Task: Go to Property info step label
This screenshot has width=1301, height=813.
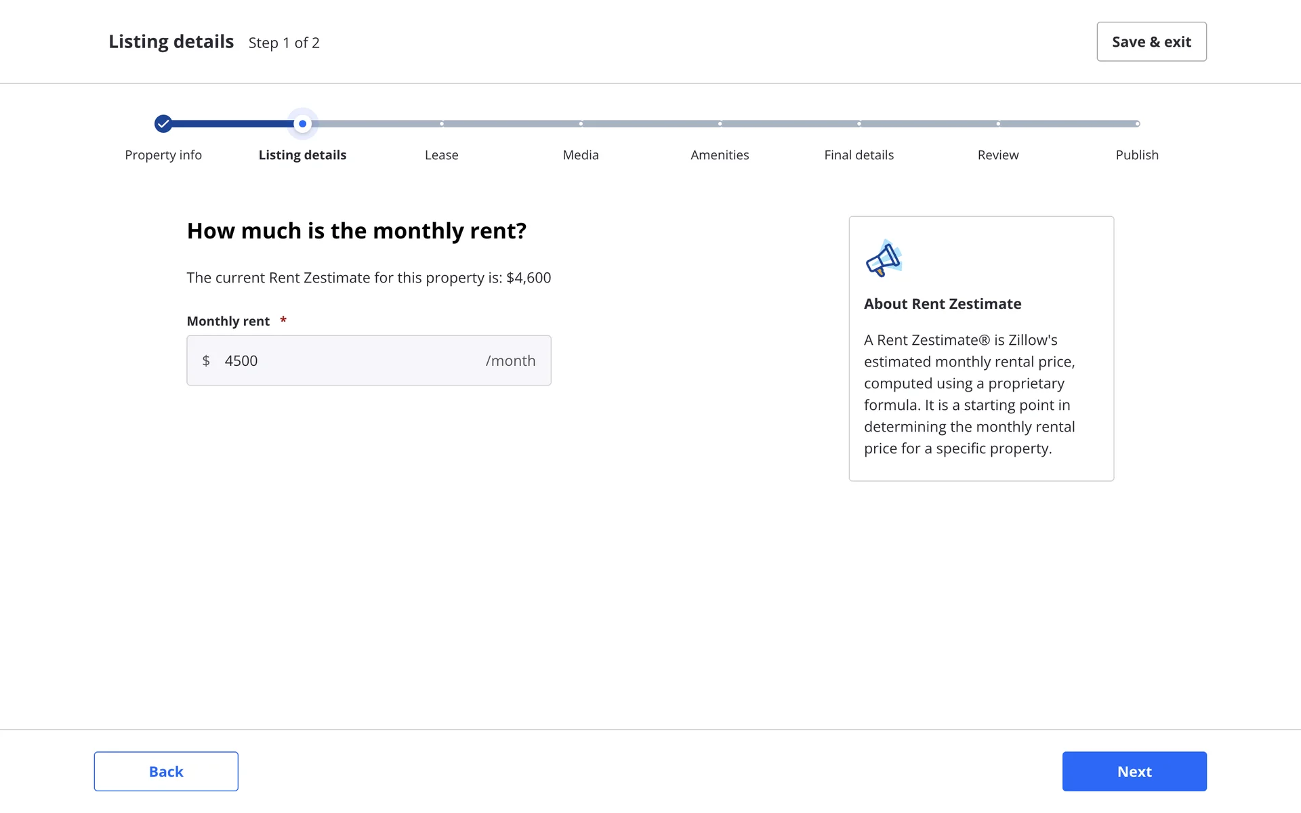Action: 163,155
